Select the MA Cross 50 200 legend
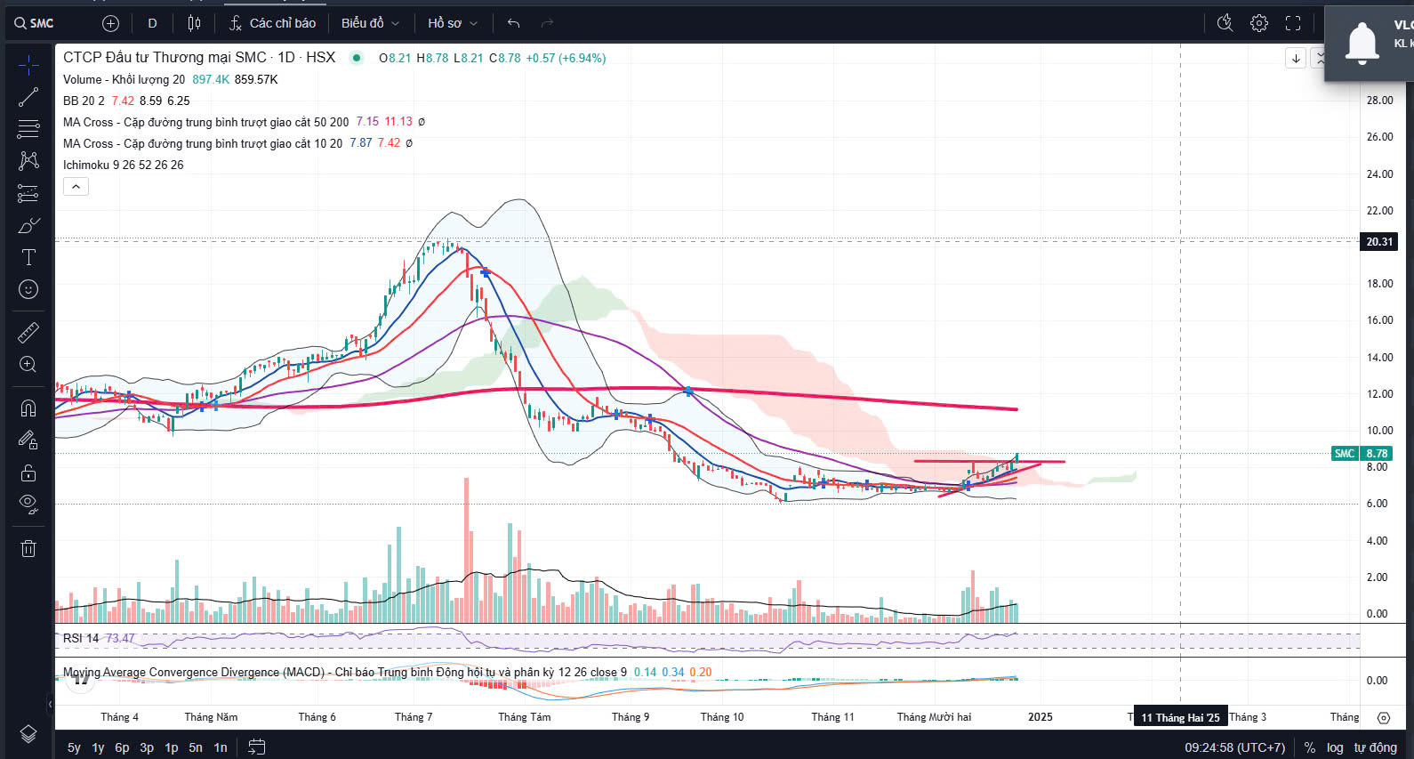 (x=205, y=122)
